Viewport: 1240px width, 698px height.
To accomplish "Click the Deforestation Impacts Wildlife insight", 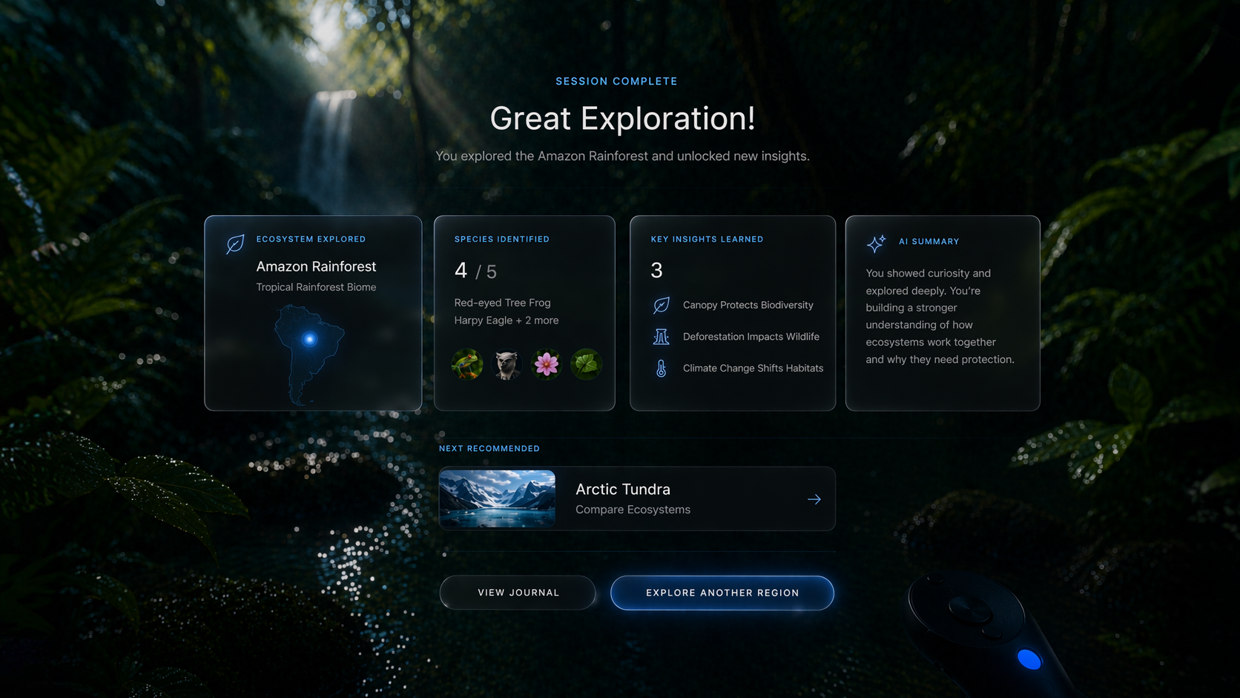I will tap(751, 337).
